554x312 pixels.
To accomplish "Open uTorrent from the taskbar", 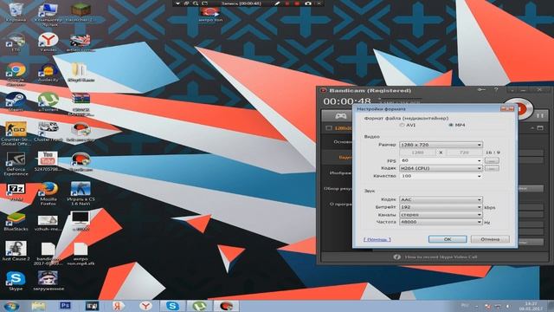I will 199,306.
